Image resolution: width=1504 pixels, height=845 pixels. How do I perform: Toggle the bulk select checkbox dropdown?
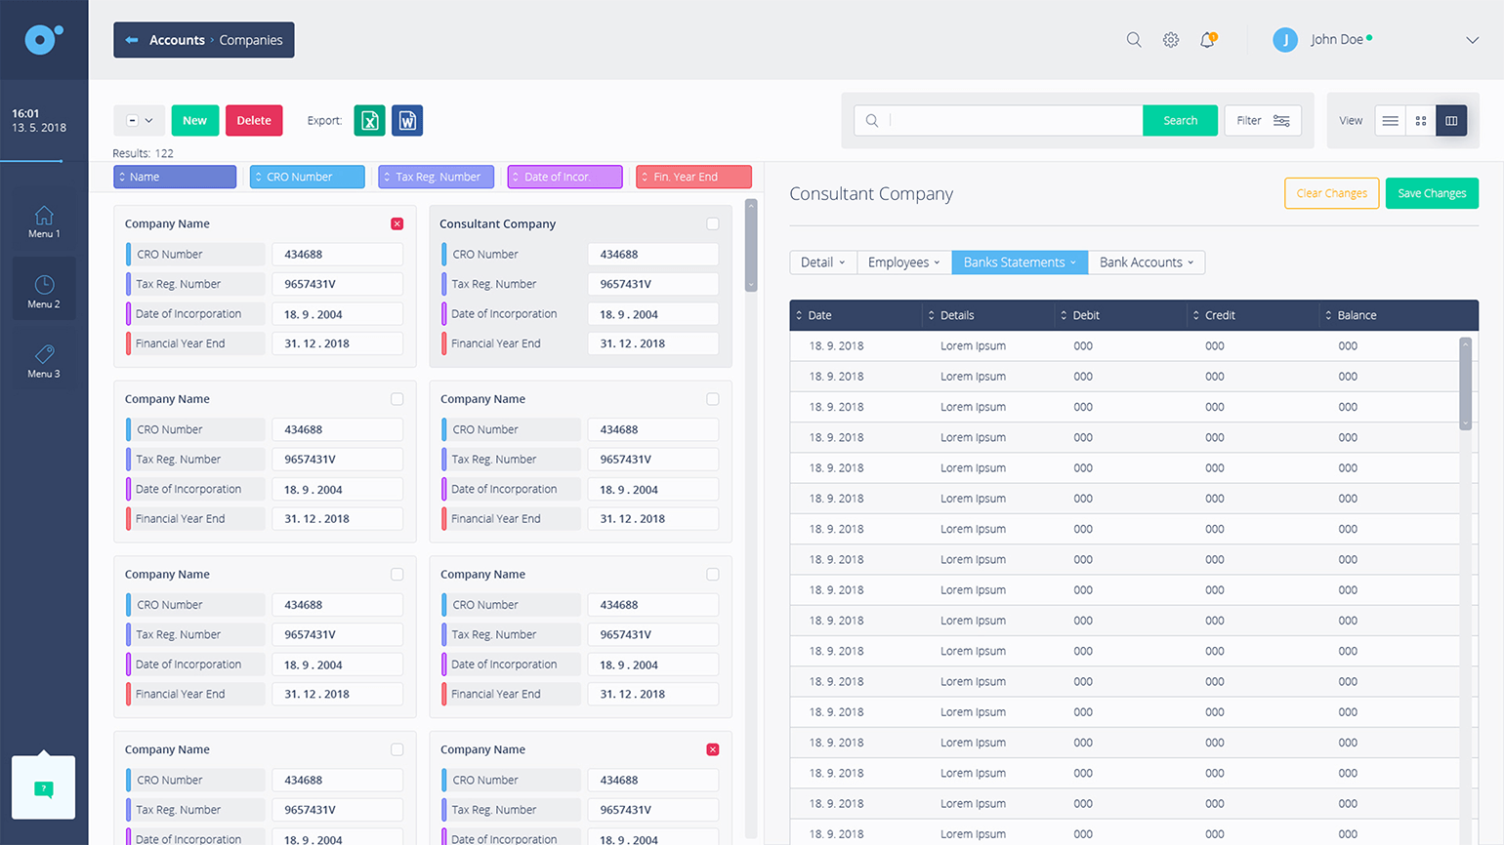[x=141, y=121]
